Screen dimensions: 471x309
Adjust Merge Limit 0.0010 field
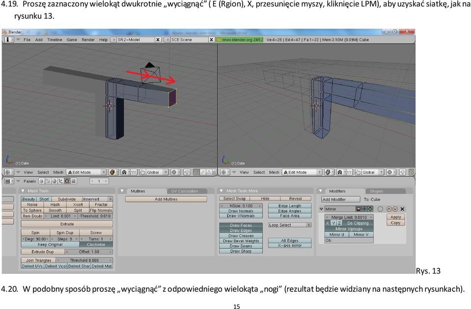tap(349, 217)
